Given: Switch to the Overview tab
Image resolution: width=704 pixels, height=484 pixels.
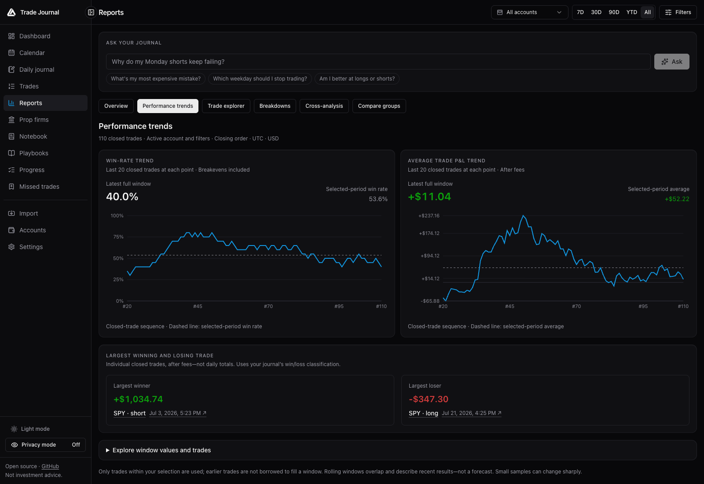Looking at the screenshot, I should point(116,106).
